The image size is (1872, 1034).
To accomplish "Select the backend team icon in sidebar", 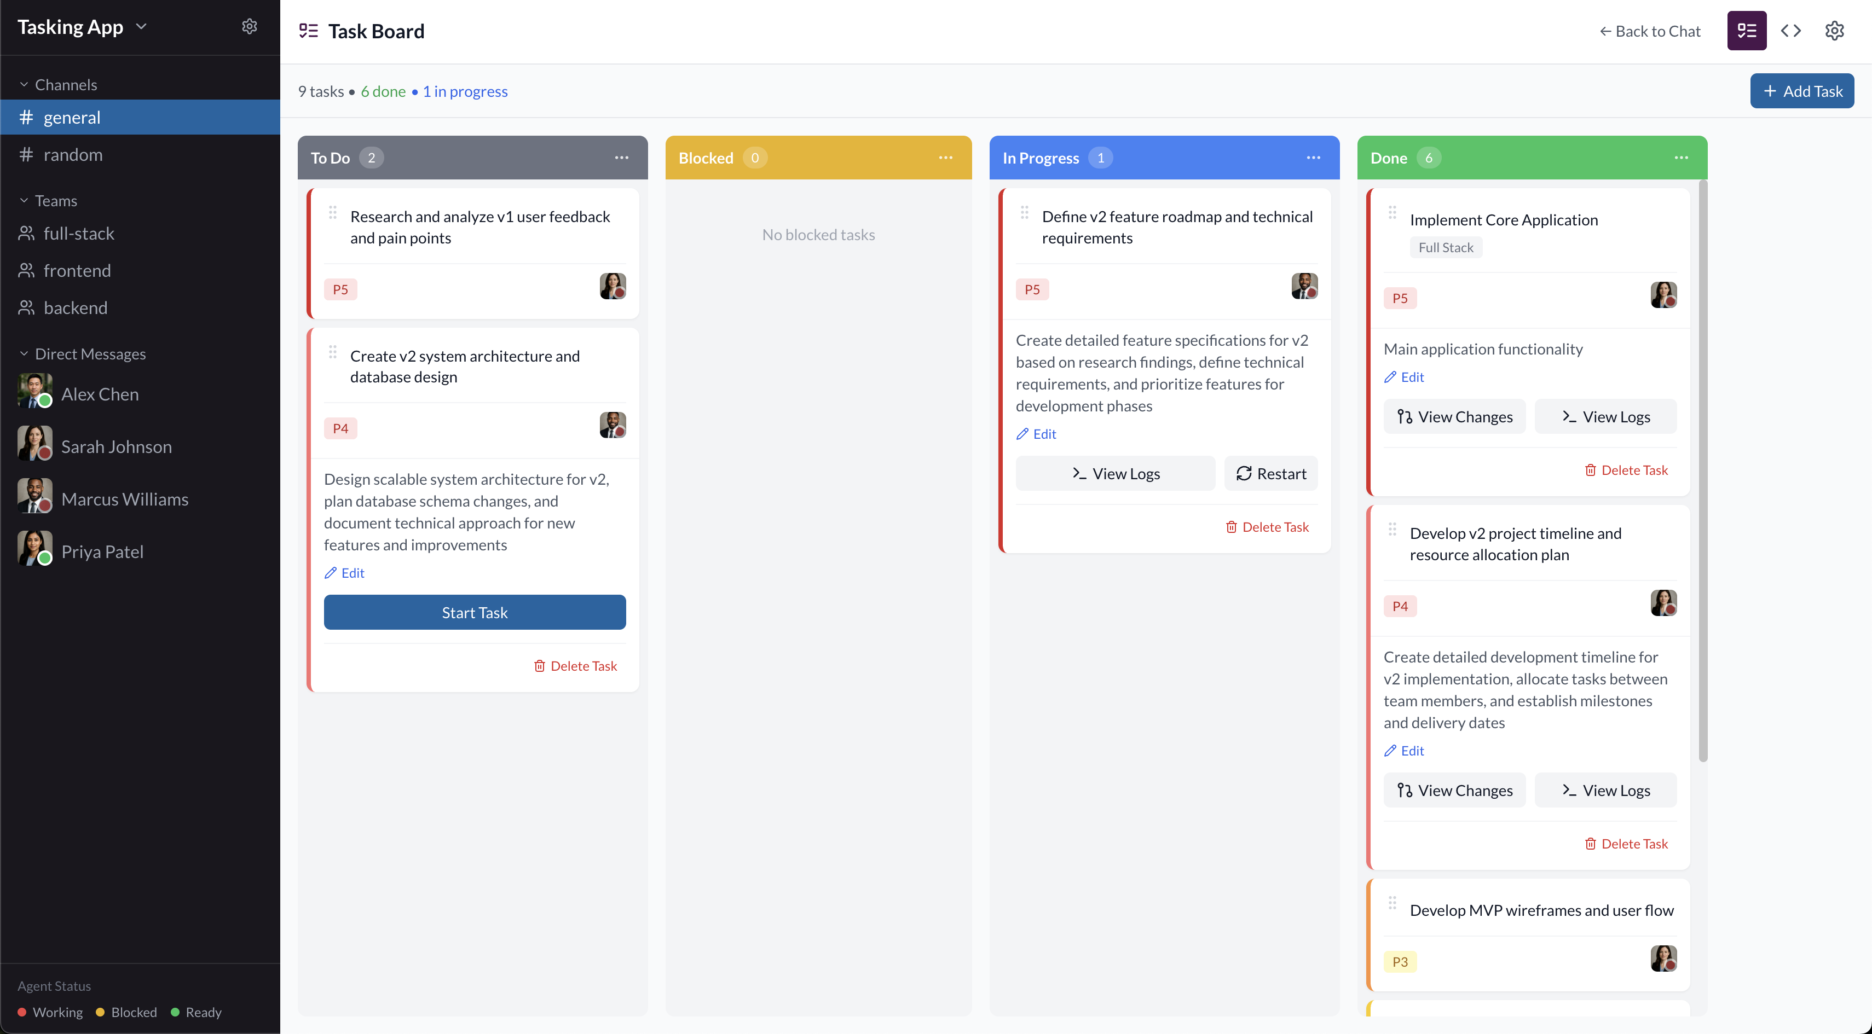I will (x=26, y=307).
